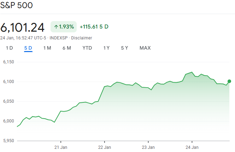Click the 6,150 y-axis label
This screenshot has height=152, width=235.
click(8, 62)
